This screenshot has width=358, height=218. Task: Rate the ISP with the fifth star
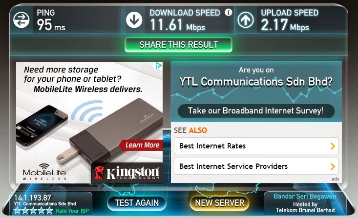(x=49, y=211)
